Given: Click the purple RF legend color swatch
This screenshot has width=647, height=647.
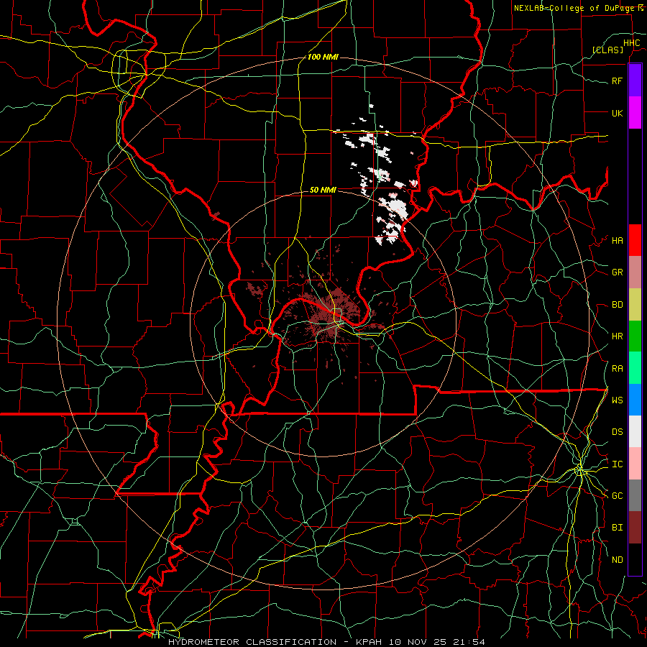Looking at the screenshot, I should [x=635, y=80].
